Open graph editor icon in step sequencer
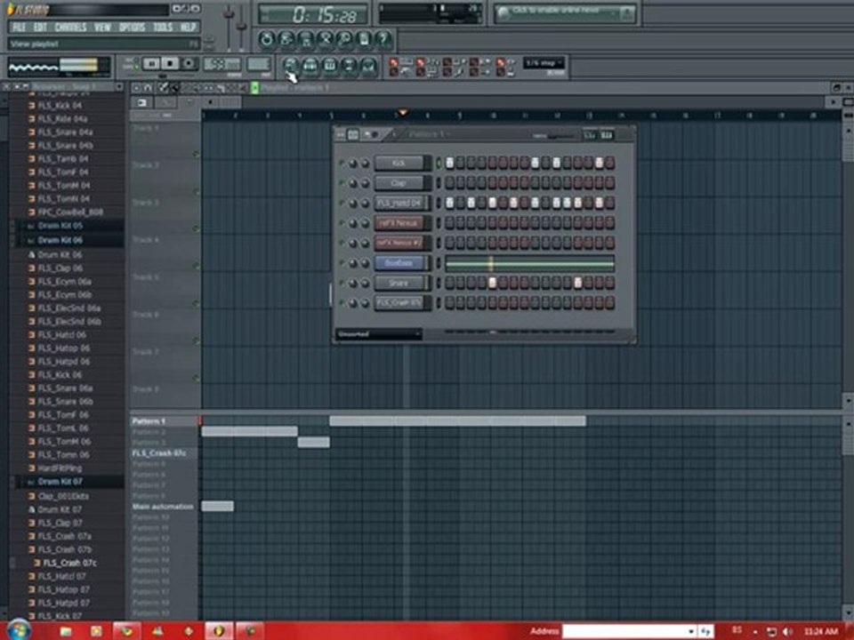The image size is (854, 640). (590, 135)
